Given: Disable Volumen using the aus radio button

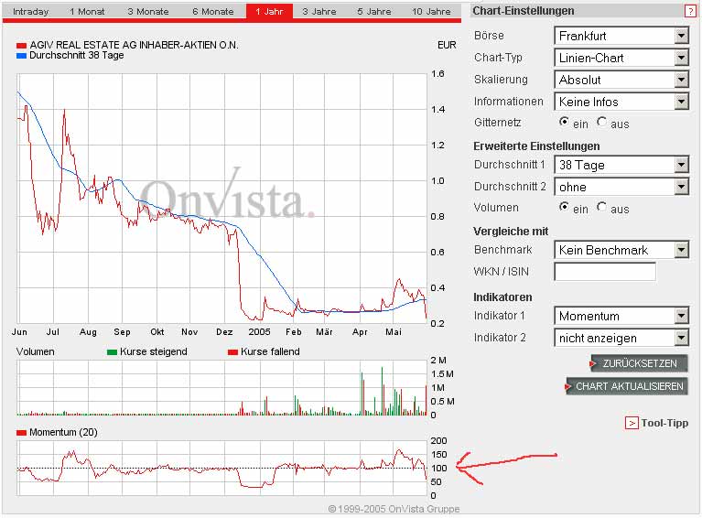Looking at the screenshot, I should (601, 208).
